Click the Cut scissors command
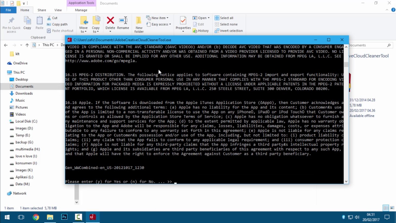The height and width of the screenshot is (223, 396). pyautogui.click(x=52, y=18)
